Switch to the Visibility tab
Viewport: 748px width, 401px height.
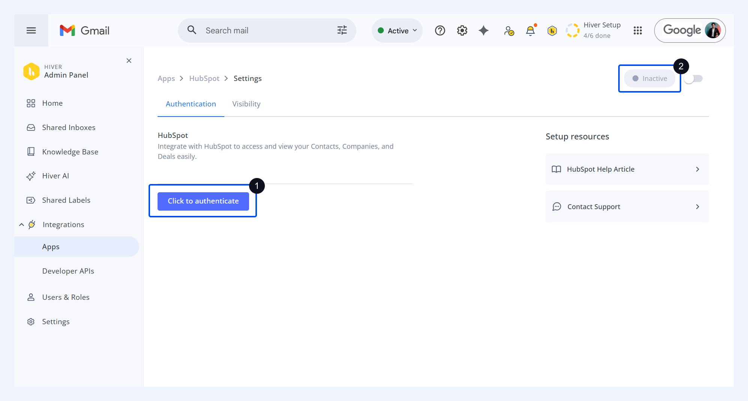click(246, 104)
